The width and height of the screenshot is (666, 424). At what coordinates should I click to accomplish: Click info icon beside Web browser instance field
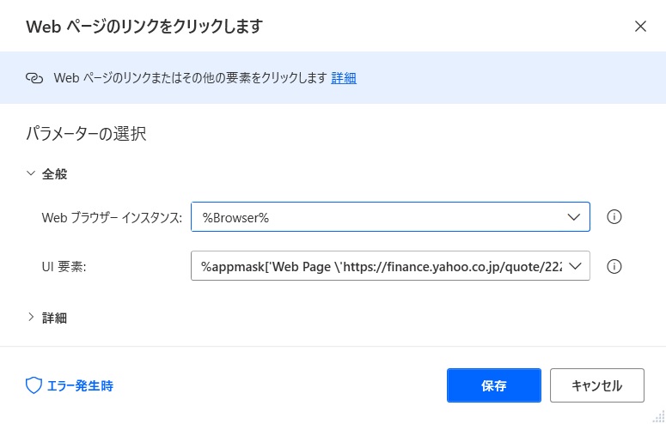pyautogui.click(x=614, y=217)
